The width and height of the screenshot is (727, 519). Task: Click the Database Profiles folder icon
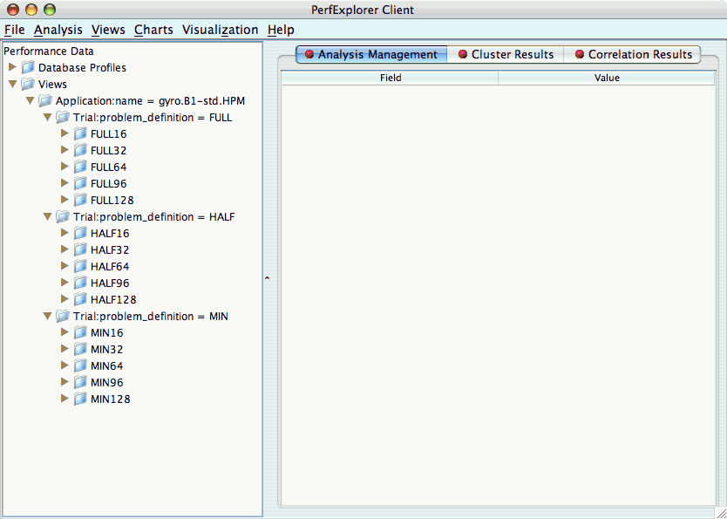tap(28, 68)
